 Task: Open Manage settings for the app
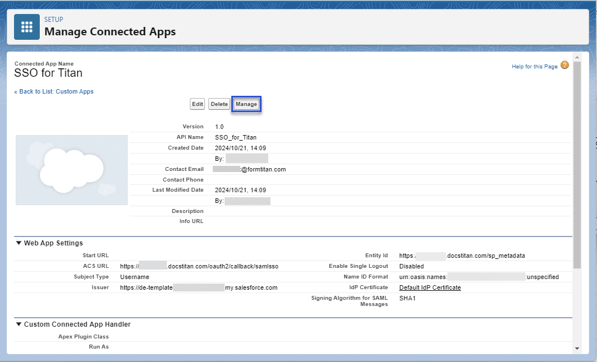pos(246,104)
